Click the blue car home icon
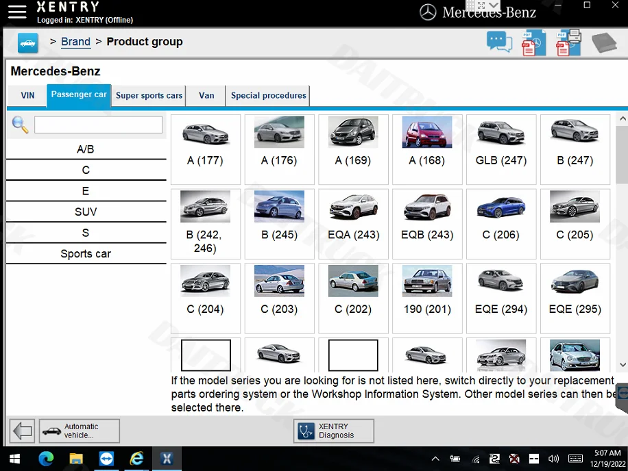 pyautogui.click(x=27, y=42)
